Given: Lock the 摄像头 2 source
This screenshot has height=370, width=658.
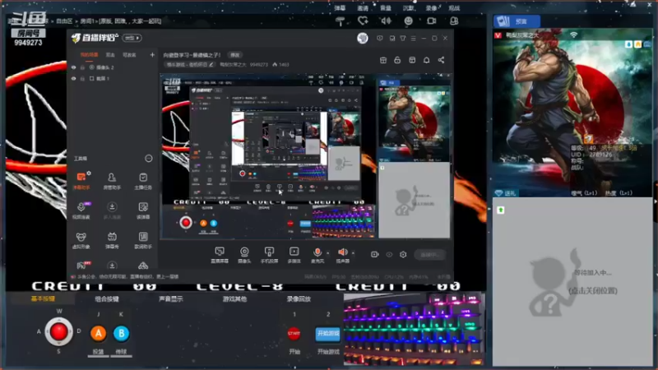Looking at the screenshot, I should coord(82,67).
